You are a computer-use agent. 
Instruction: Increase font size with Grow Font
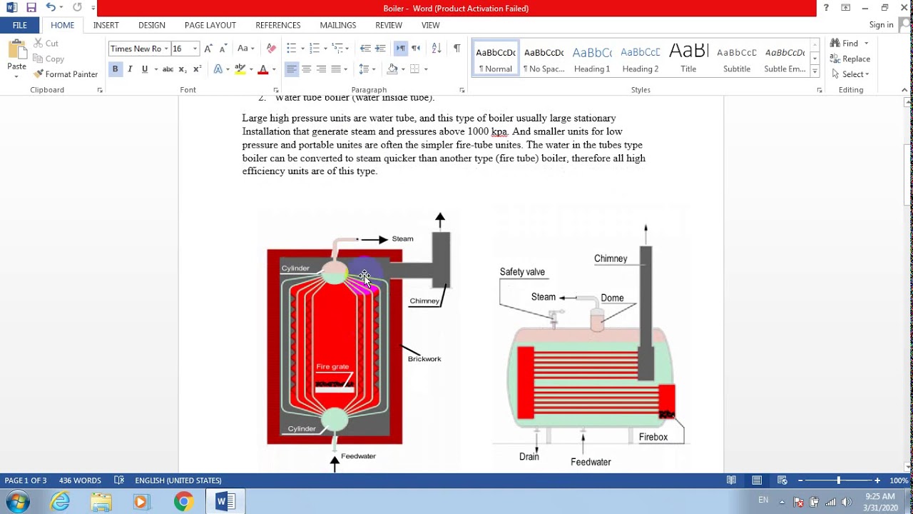(x=208, y=49)
